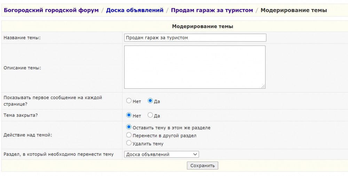This screenshot has height=176, width=348.
Task: Click the Название темы: field label
Action: click(22, 38)
